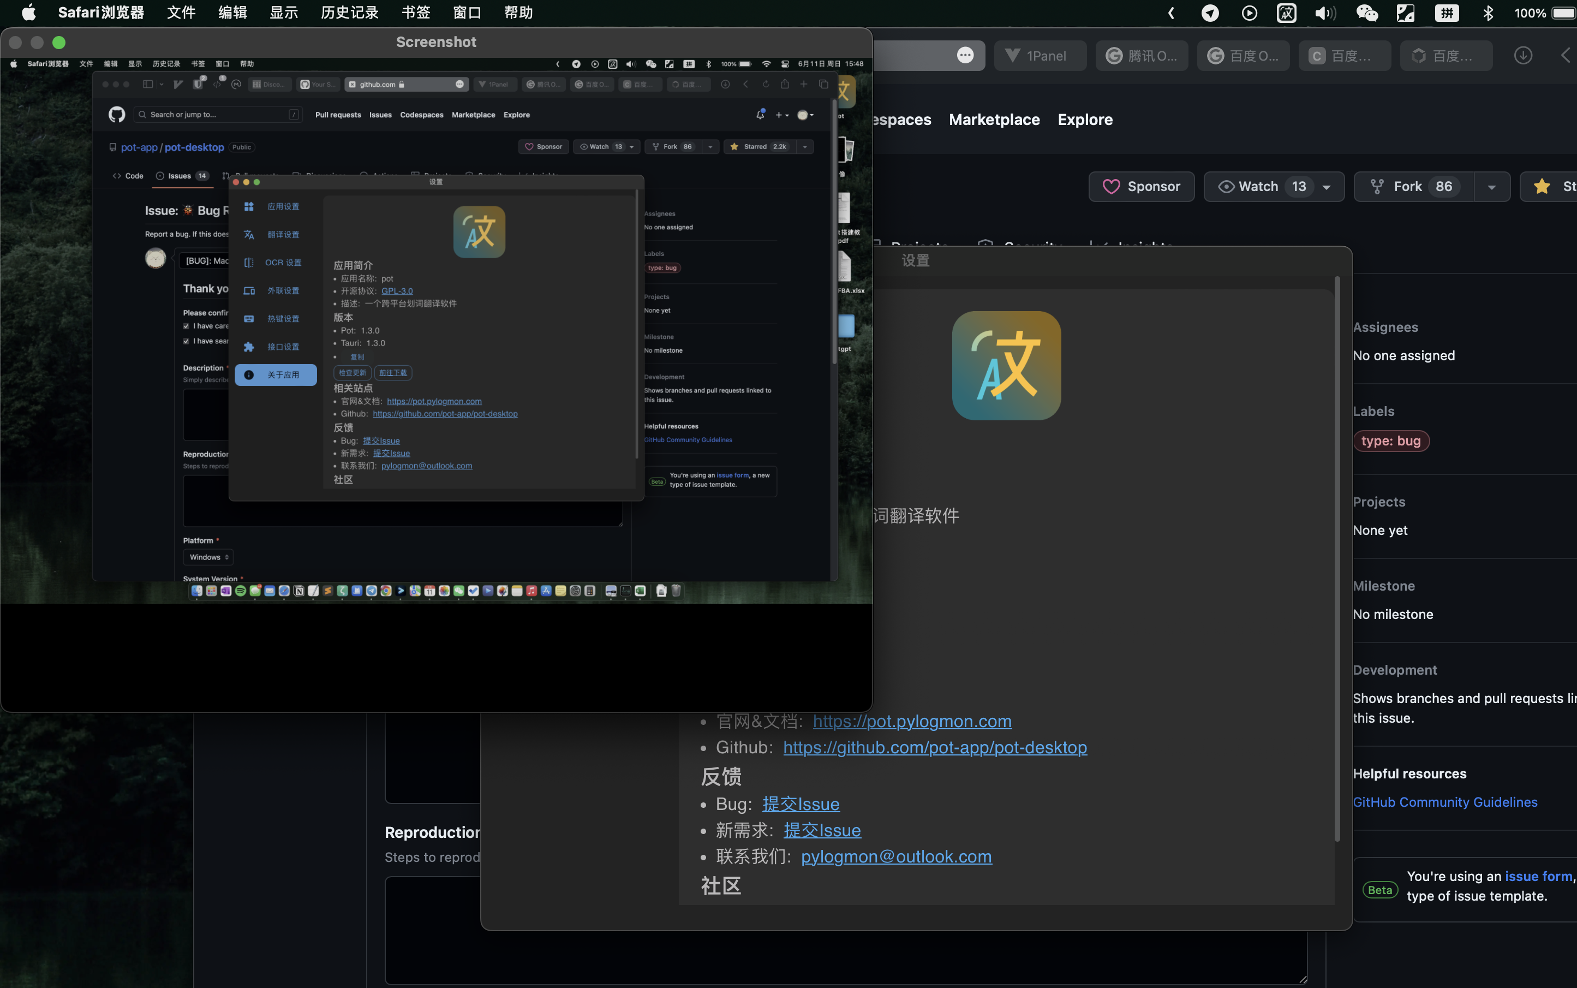Image resolution: width=1577 pixels, height=988 pixels.
Task: Click the pot translator icon in menu bar
Action: [x=1286, y=13]
